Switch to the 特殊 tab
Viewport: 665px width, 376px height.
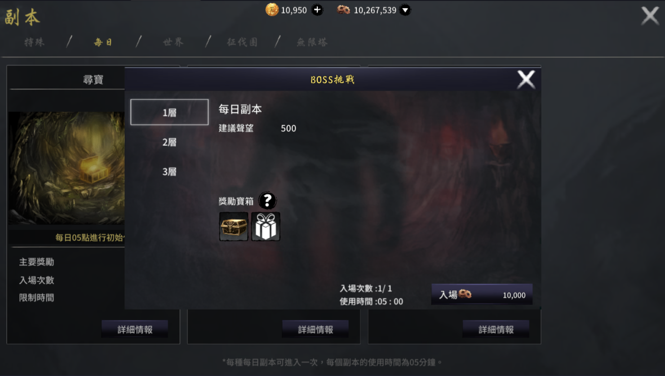[x=35, y=42]
